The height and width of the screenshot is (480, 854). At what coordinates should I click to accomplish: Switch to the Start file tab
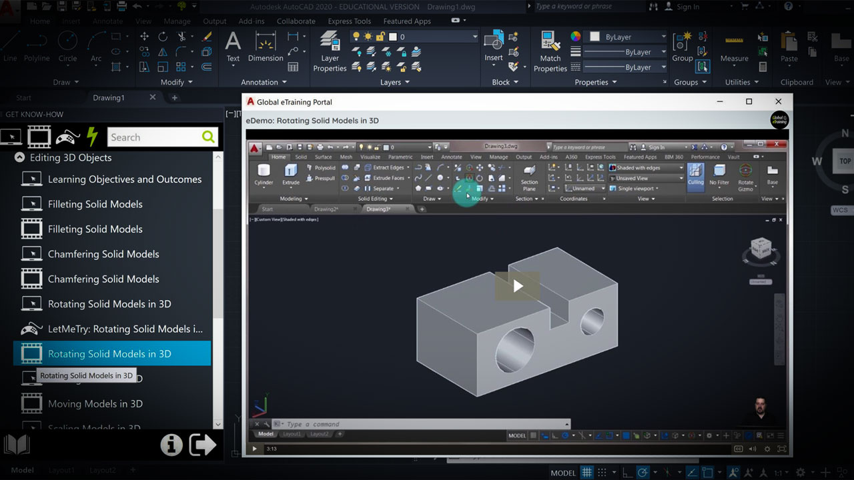tap(23, 97)
